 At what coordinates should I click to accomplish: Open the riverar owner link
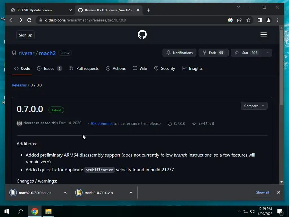26,53
